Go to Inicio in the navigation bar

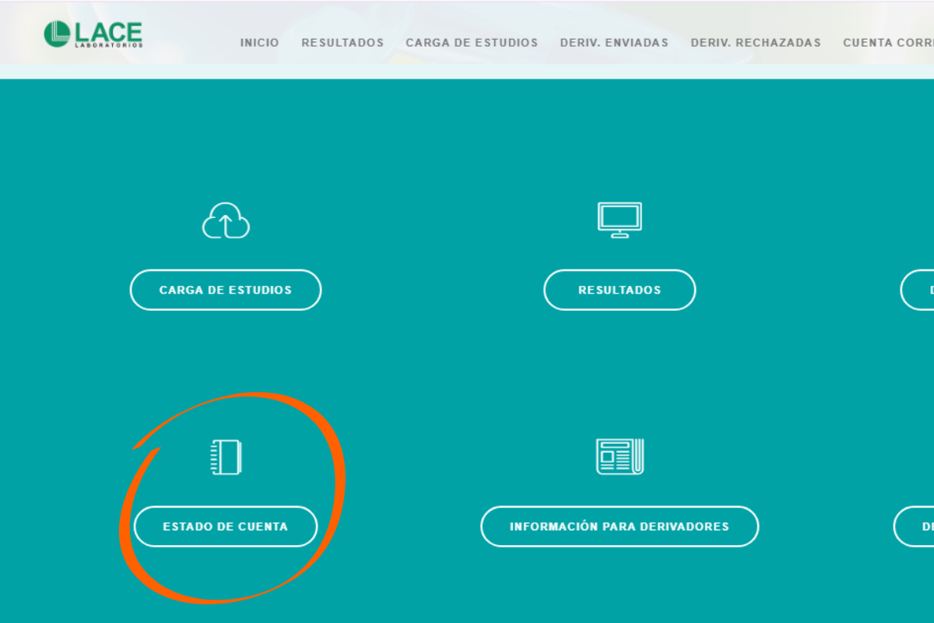[259, 43]
